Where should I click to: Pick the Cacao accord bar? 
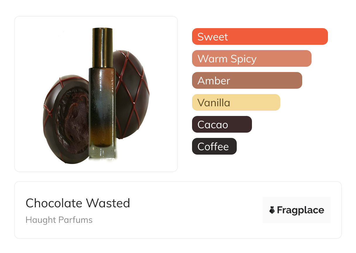pos(222,124)
